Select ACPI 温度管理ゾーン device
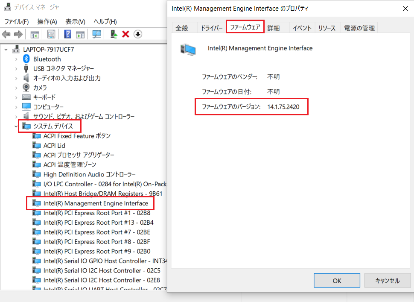 [70, 164]
